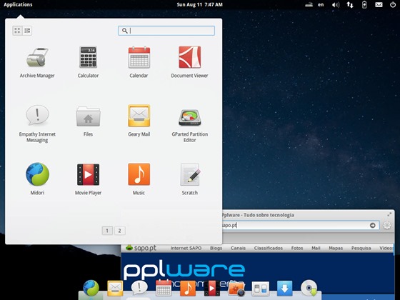Start the Movie Player app

[x=88, y=179]
